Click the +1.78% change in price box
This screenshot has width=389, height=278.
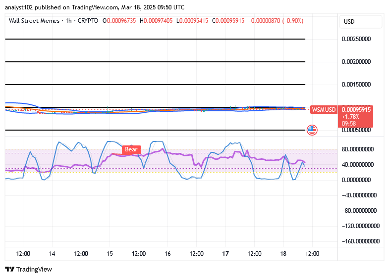[x=350, y=117]
